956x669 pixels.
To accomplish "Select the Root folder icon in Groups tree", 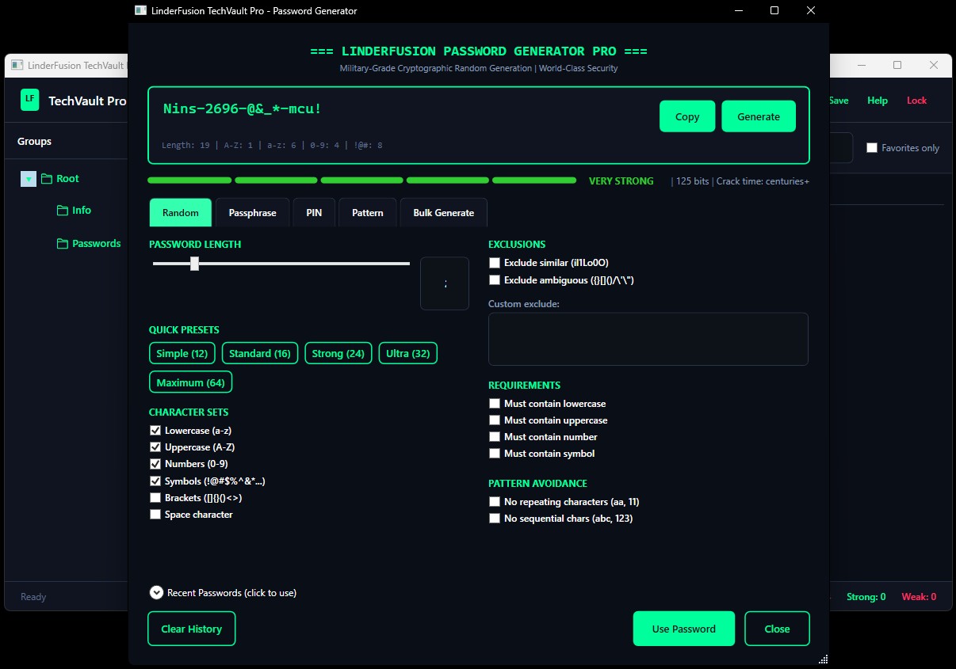I will [x=48, y=178].
